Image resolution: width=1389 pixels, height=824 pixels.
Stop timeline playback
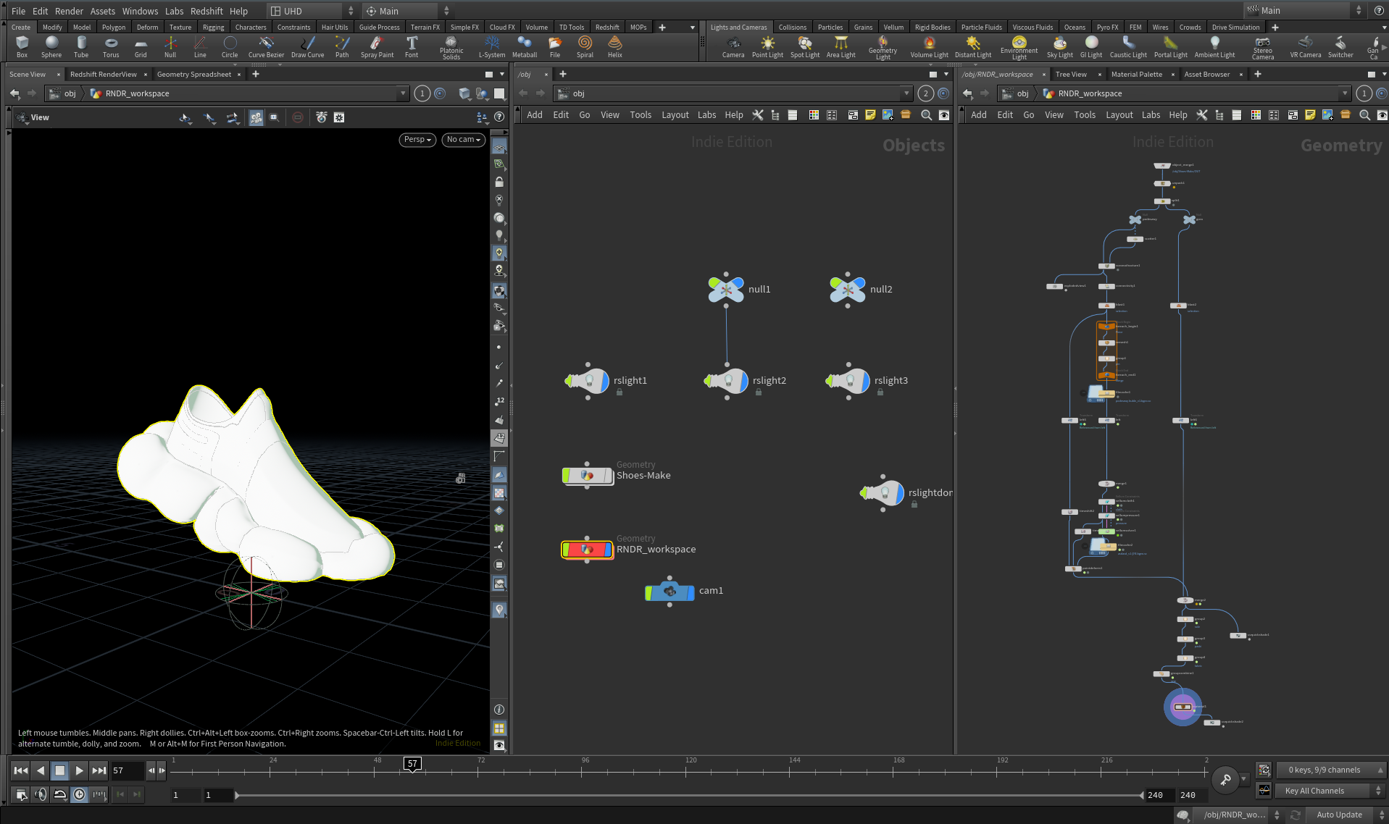click(60, 770)
